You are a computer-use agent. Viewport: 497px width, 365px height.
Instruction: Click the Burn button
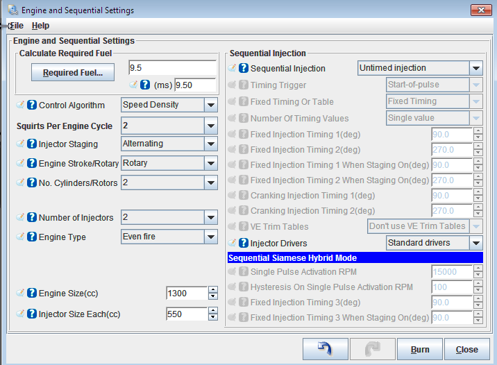point(420,349)
